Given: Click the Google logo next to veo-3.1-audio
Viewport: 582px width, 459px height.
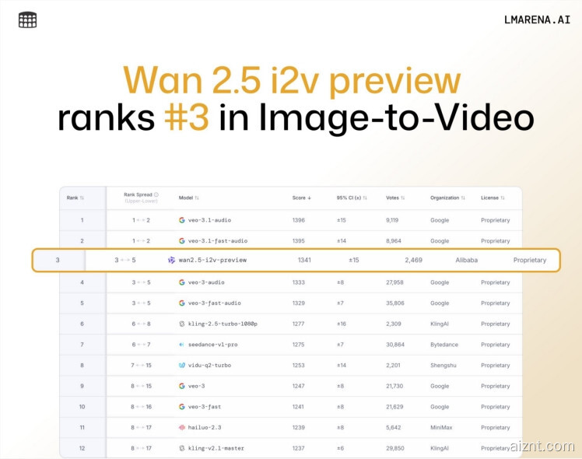Looking at the screenshot, I should point(181,220).
